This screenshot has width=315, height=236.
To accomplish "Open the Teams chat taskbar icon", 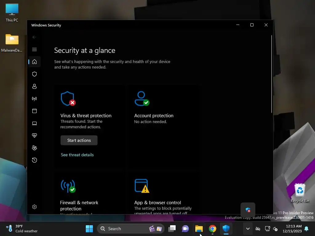I will [x=185, y=229].
